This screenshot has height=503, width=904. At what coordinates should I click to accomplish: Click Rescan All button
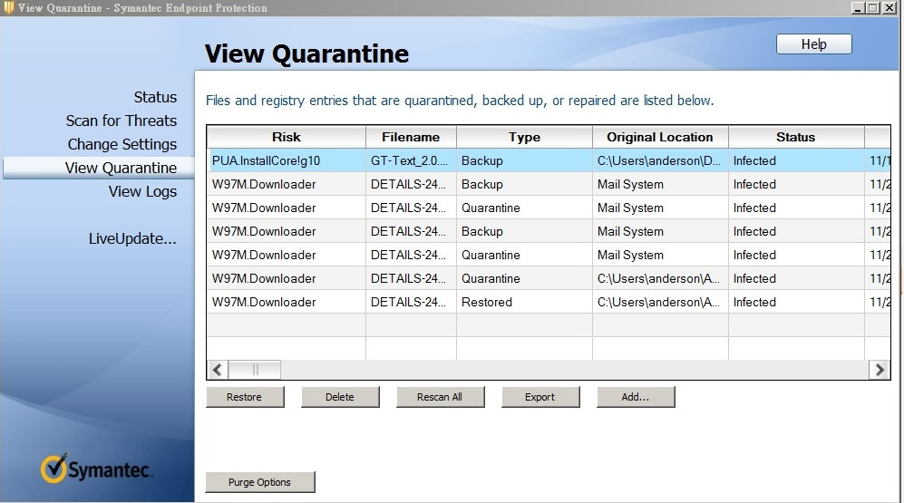pyautogui.click(x=440, y=397)
